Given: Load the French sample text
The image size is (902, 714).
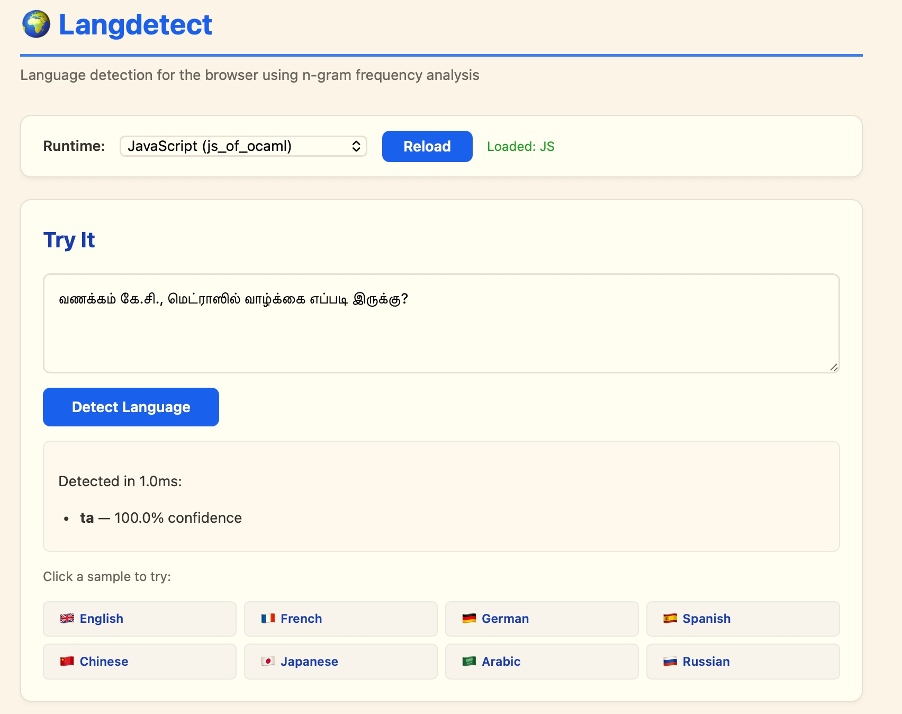Looking at the screenshot, I should [x=340, y=618].
